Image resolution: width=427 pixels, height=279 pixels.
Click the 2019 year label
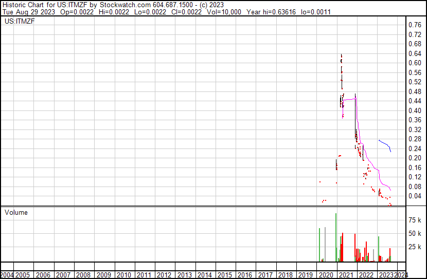tap(306, 275)
